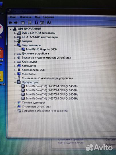Expand Мыши и иные указывающие устройства

15,78
